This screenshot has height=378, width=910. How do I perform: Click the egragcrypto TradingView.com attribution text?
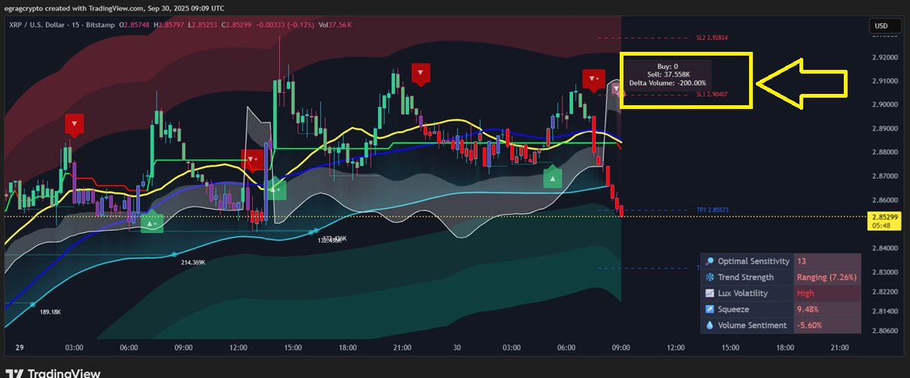(x=113, y=8)
